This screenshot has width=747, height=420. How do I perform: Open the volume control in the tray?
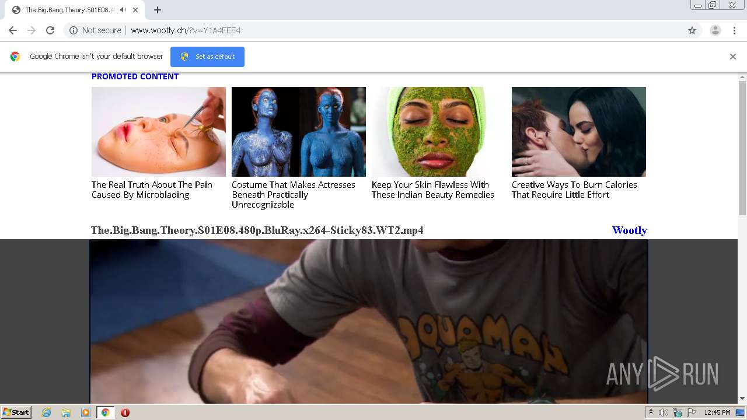pyautogui.click(x=664, y=412)
